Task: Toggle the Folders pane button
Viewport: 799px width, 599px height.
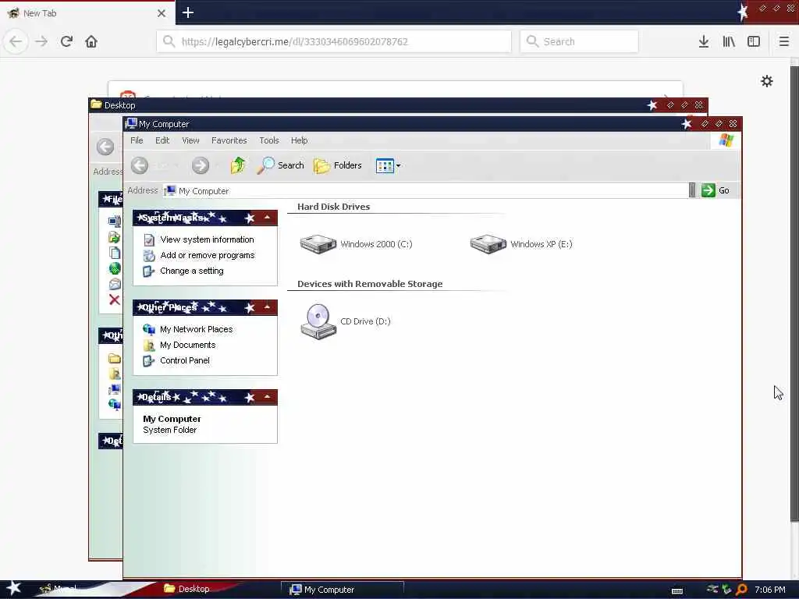Action: coord(337,165)
